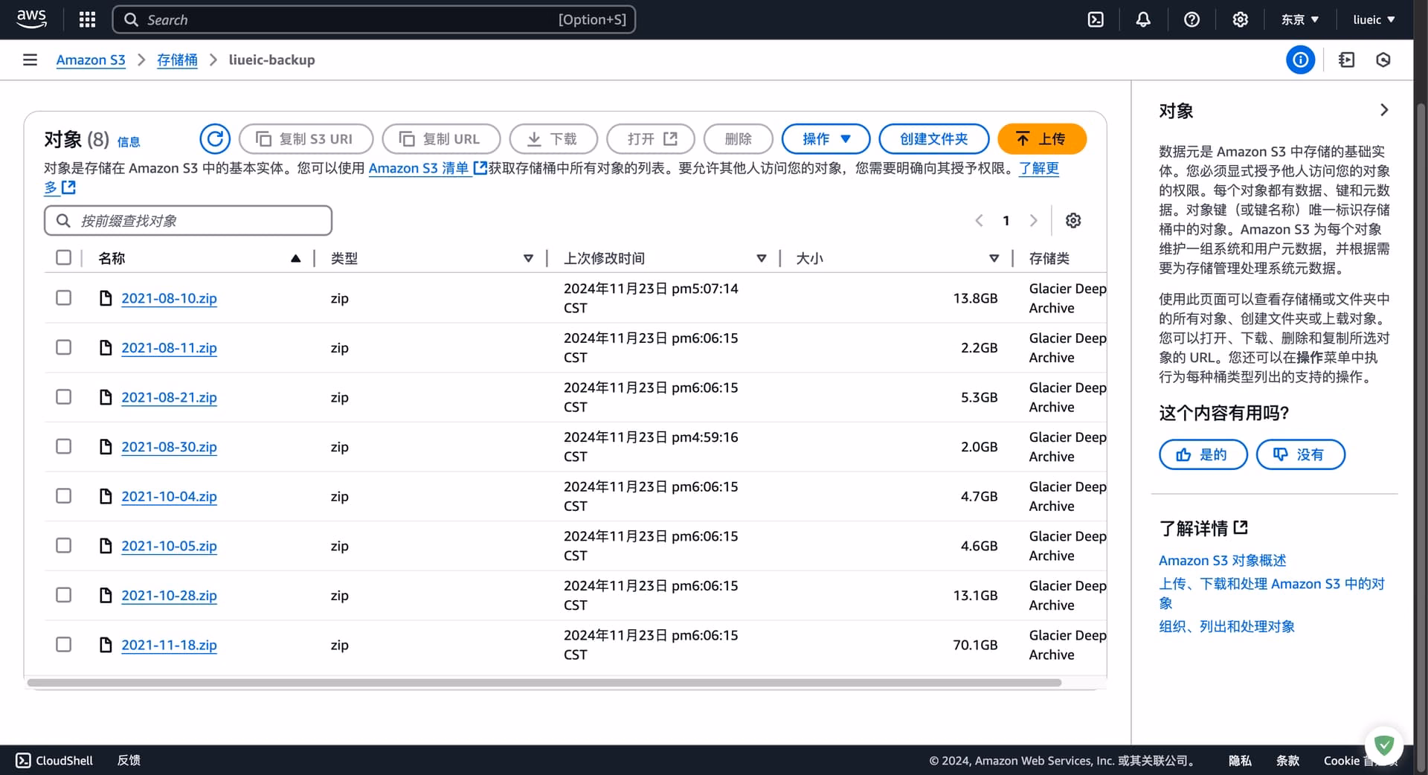Open the top bar settings gear
The width and height of the screenshot is (1428, 775).
pyautogui.click(x=1240, y=19)
